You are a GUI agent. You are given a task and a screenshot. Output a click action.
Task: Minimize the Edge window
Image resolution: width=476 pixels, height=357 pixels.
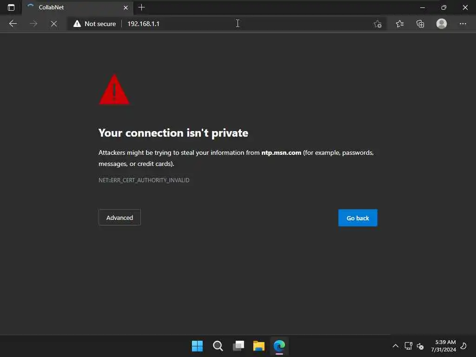(422, 7)
